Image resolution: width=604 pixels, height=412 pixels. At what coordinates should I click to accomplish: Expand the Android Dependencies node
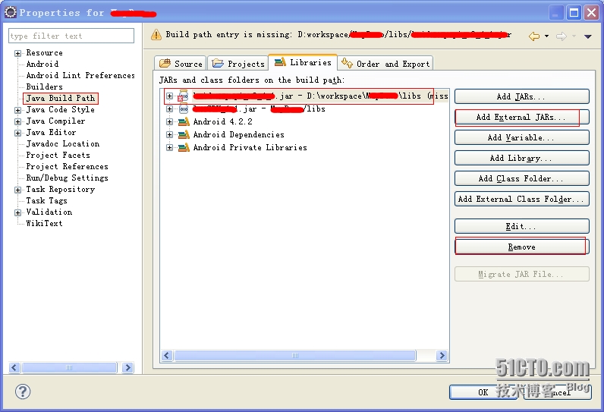[x=169, y=134]
